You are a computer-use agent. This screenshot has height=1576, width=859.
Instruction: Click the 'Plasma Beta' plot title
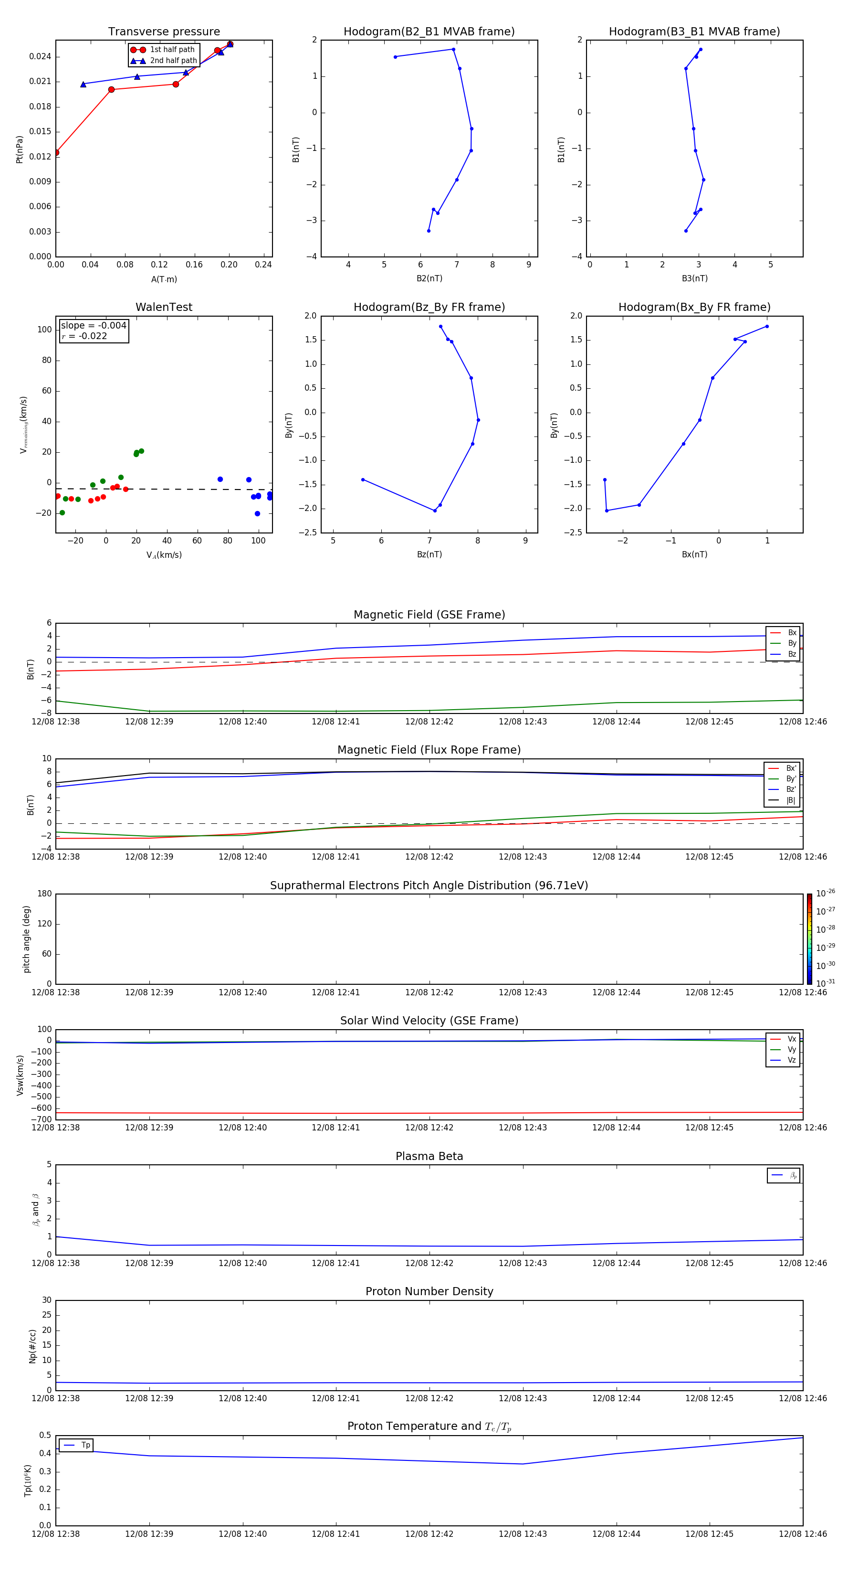429,1156
